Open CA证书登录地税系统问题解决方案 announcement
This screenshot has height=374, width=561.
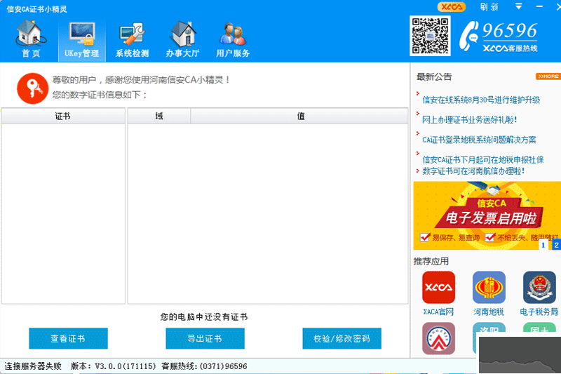(479, 140)
